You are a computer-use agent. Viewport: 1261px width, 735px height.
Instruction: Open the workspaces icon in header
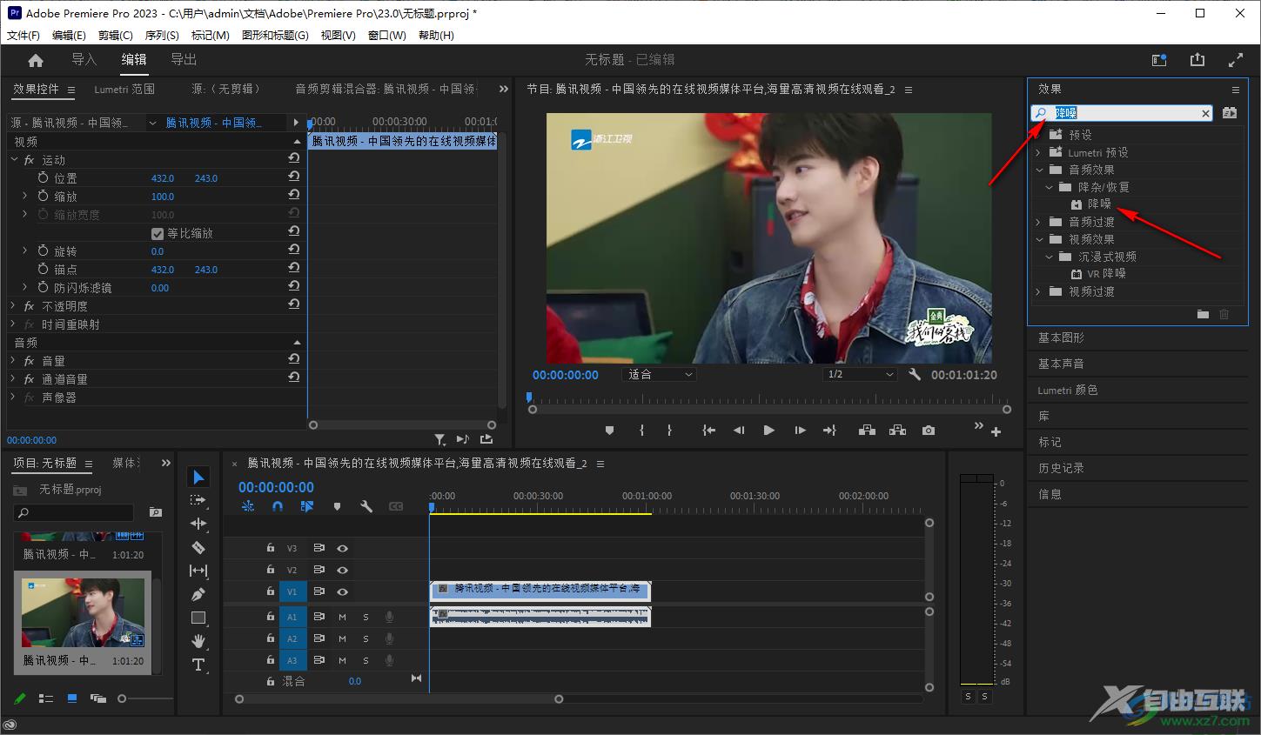1159,60
